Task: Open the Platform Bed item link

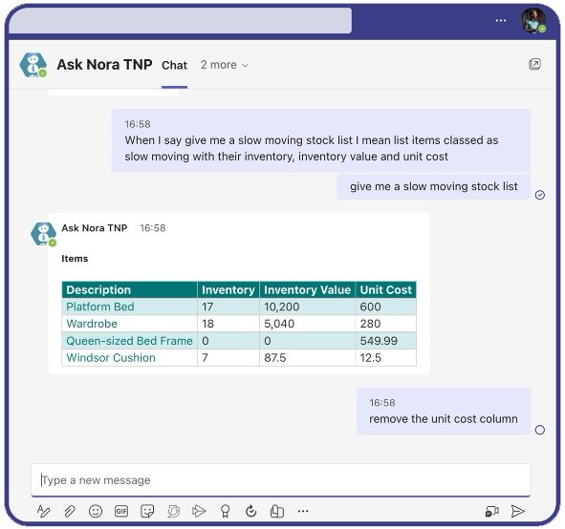Action: (100, 307)
